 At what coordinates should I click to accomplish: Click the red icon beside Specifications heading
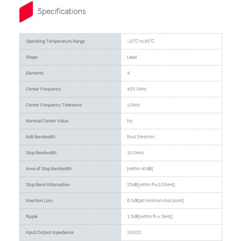pos(26,12)
